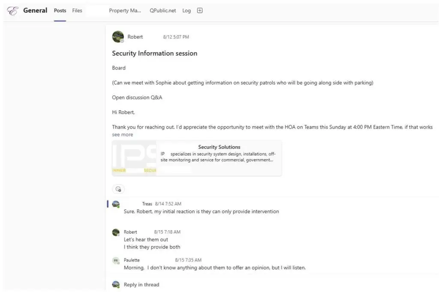
Task: Select the Posts tab
Action: coord(60,11)
